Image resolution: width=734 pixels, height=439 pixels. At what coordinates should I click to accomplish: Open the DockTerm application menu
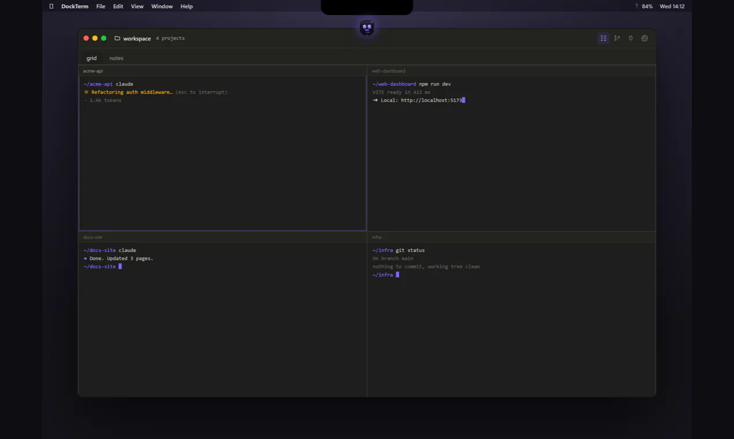point(75,6)
